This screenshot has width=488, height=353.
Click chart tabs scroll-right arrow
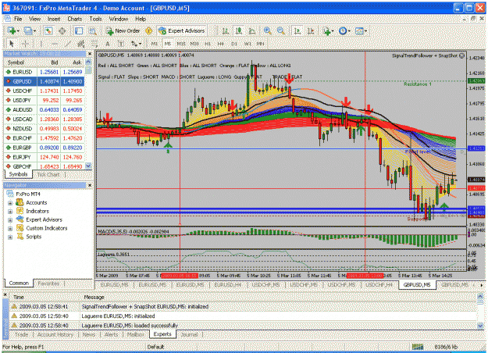[x=482, y=285]
